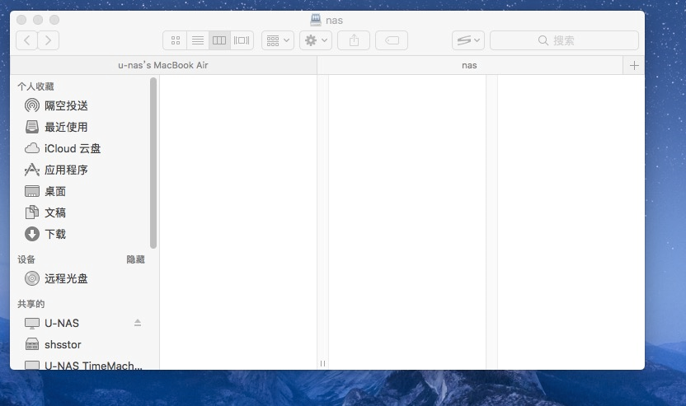Click the nas drive icon in title bar
Screen dimensions: 686x406
pos(316,20)
